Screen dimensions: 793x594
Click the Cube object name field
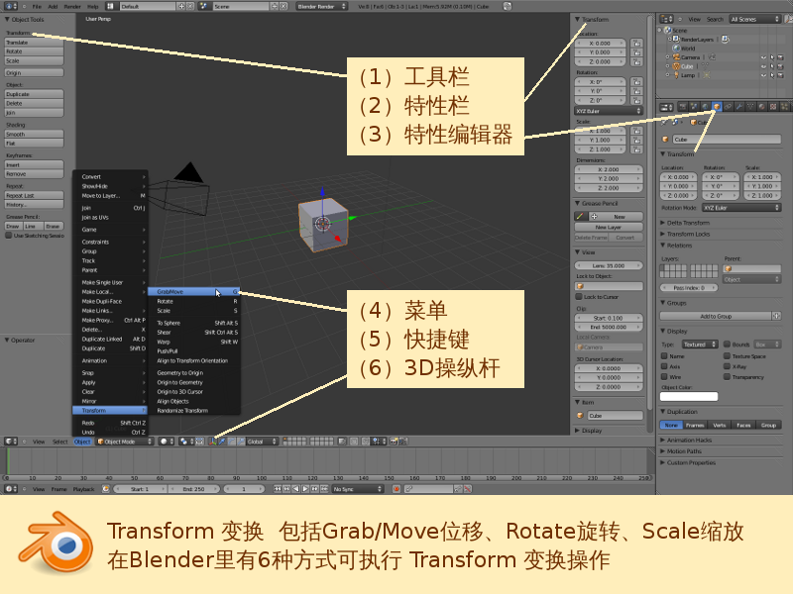pos(727,139)
